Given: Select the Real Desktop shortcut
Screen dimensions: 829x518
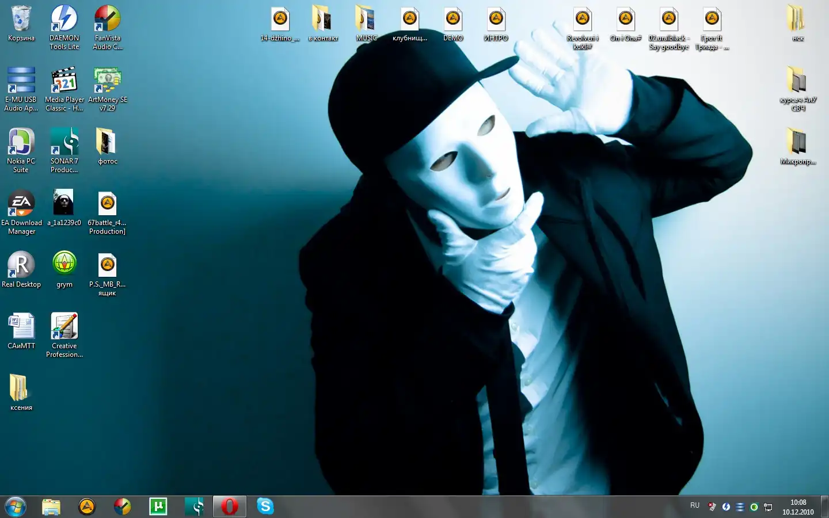Looking at the screenshot, I should pos(21,266).
